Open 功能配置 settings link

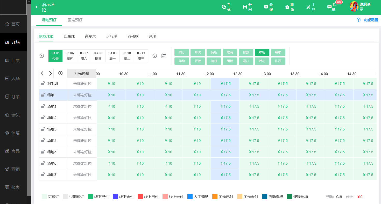point(368,20)
